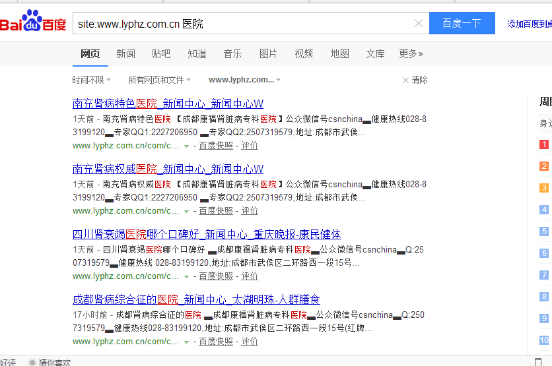The image size is (552, 366).
Task: Open the 音乐 tab
Action: 232,53
